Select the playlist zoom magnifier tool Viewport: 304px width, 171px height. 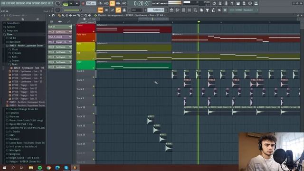86,15
